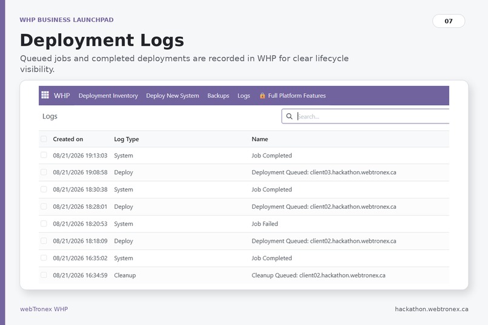Check the row dated 08/21/2026 16:35:02
Image resolution: width=488 pixels, height=325 pixels.
click(44, 257)
